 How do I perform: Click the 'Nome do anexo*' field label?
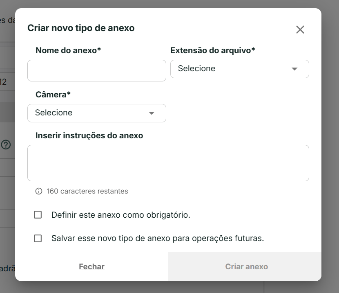click(68, 51)
